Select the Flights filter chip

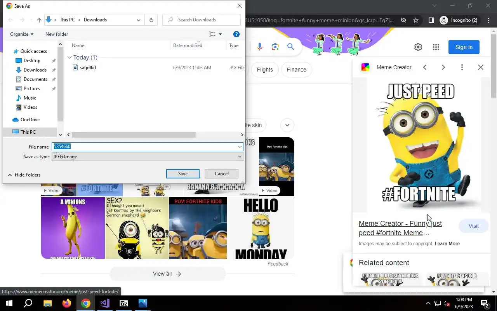[x=265, y=70]
